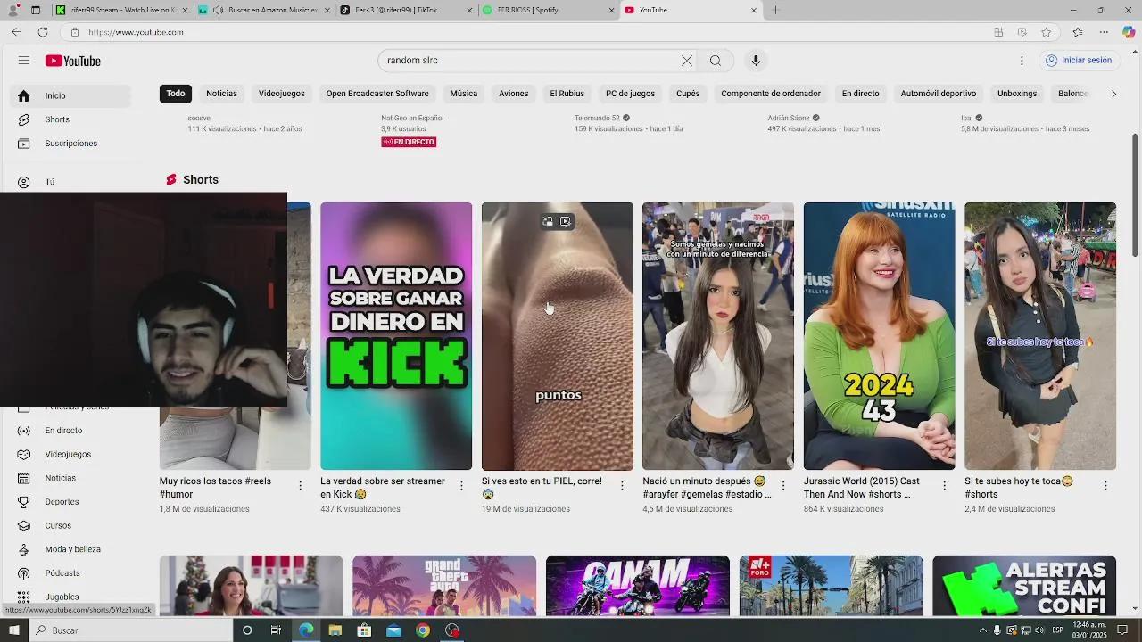The height and width of the screenshot is (642, 1142).
Task: Clear the search box with the X
Action: coord(687,61)
